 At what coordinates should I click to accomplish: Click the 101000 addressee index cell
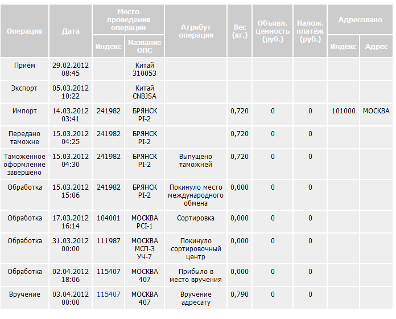coord(343,114)
